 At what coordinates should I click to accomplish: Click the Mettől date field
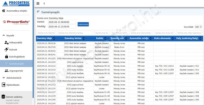pyautogui.click(x=62, y=22)
